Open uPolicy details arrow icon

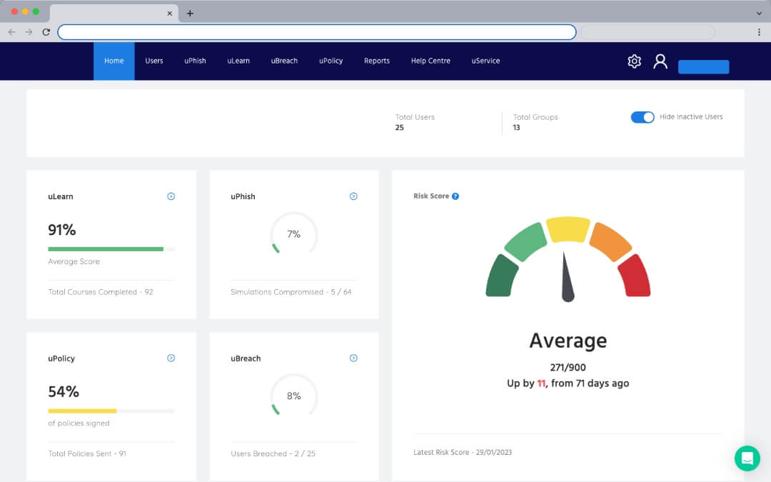point(171,358)
